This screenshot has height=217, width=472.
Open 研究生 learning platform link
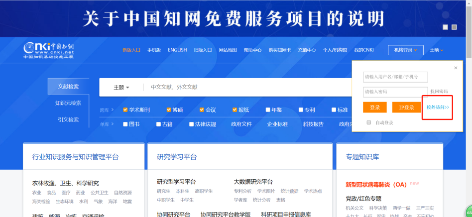point(163,191)
